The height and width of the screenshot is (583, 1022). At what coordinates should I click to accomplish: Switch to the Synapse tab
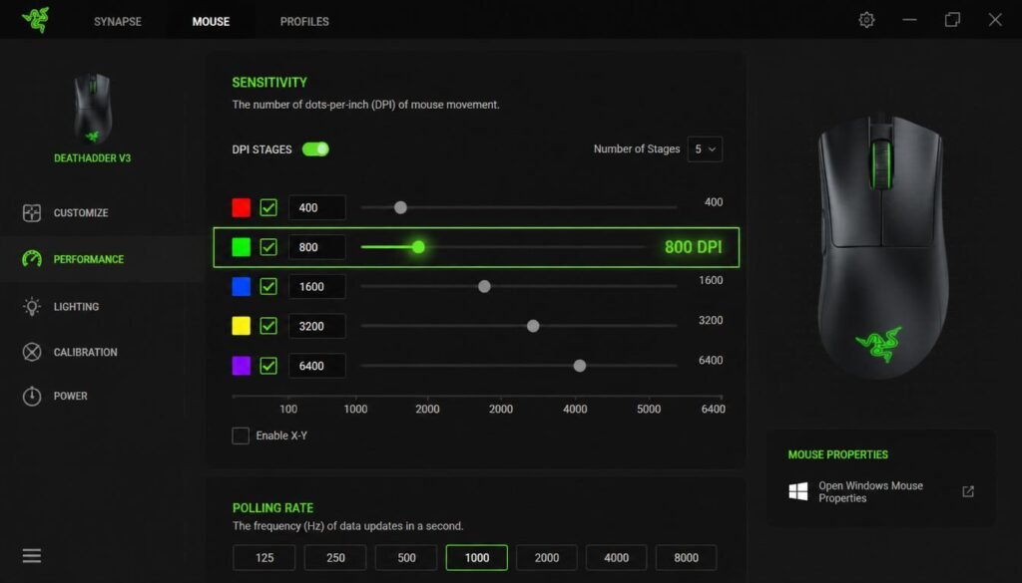118,22
